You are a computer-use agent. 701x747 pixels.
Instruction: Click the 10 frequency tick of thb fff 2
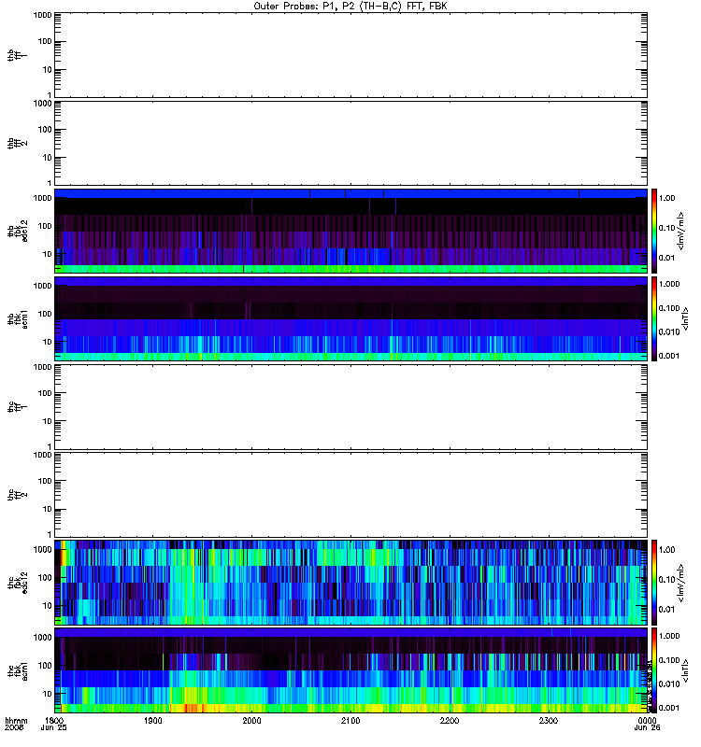pyautogui.click(x=48, y=158)
